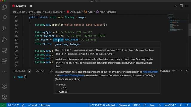Close the App.java editor tab
This screenshot has width=191, height=107.
(31, 6)
